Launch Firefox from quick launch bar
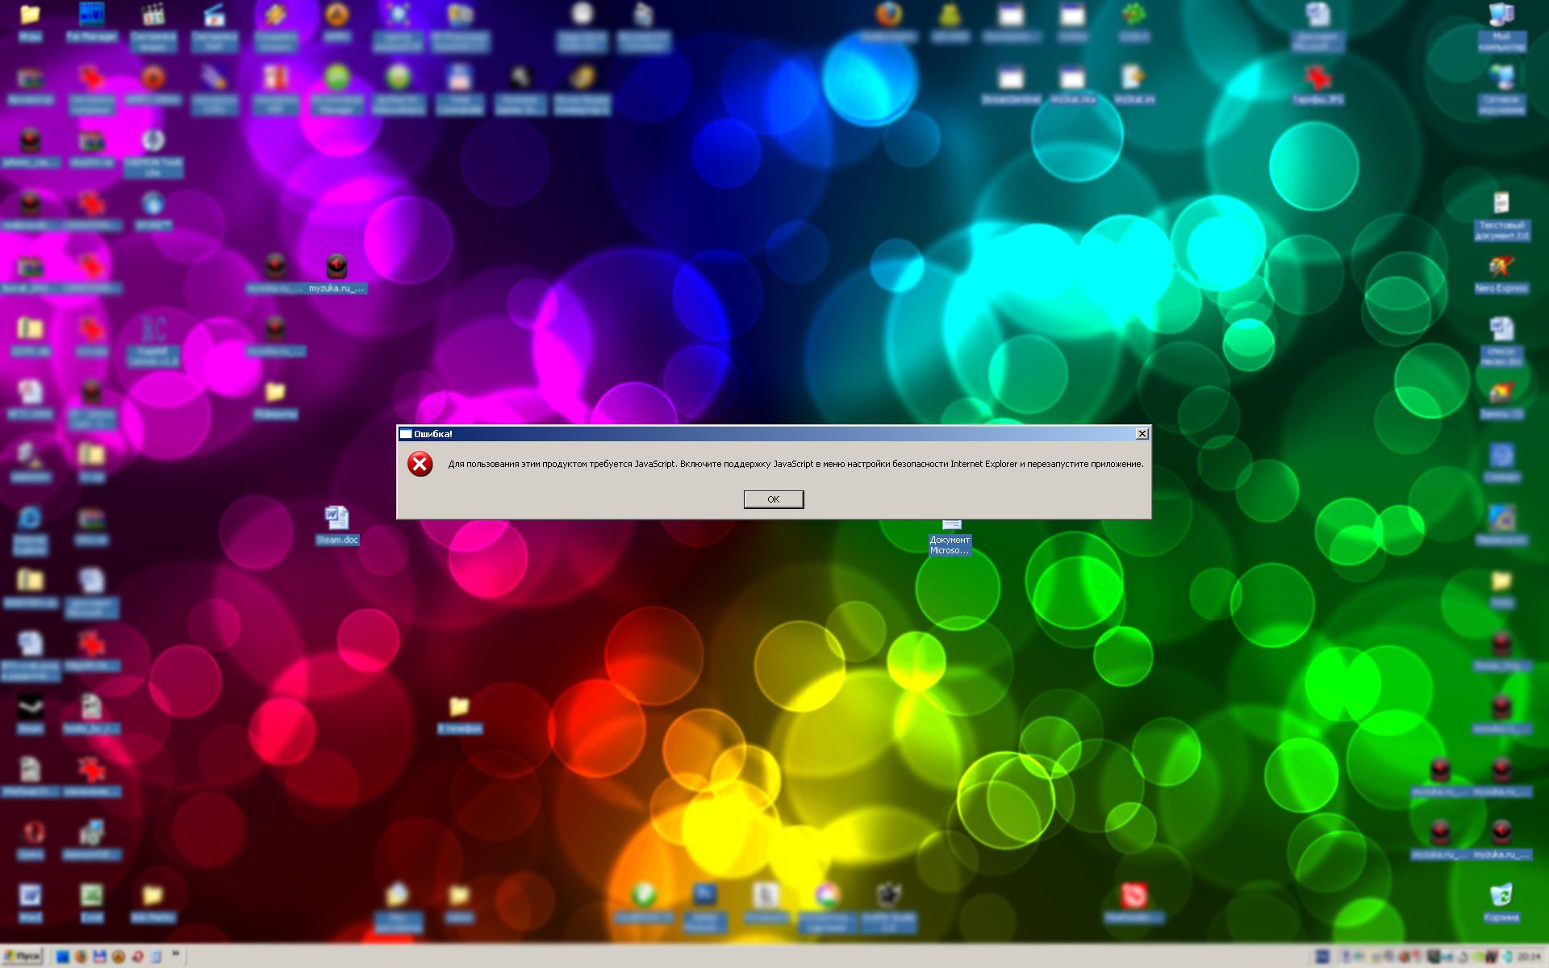1549x968 pixels. pyautogui.click(x=81, y=957)
